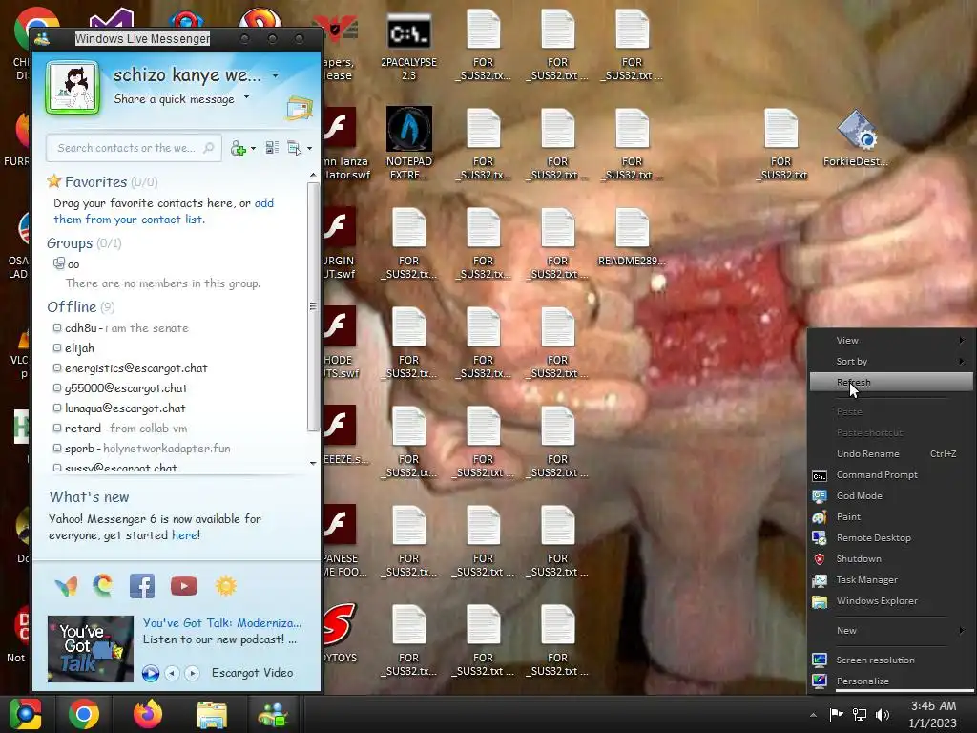Choose Personalize in context menu
This screenshot has width=977, height=733.
[x=891, y=681]
